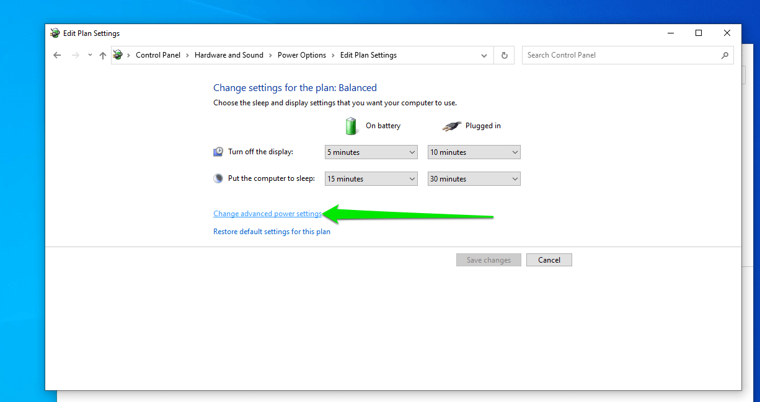
Task: Open sleep timeout dropdown for Plugged in
Action: click(x=474, y=179)
